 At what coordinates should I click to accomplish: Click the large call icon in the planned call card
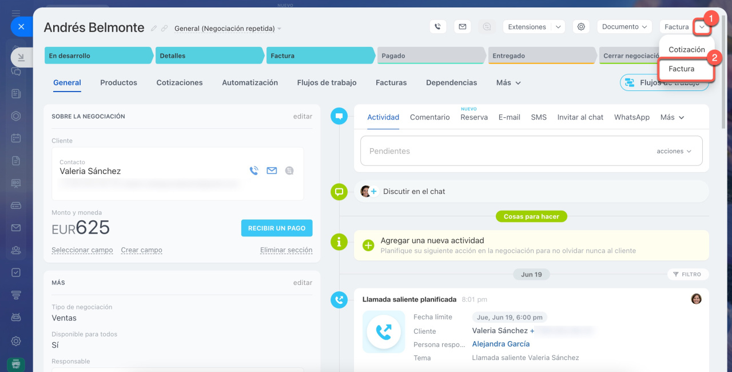click(x=383, y=332)
